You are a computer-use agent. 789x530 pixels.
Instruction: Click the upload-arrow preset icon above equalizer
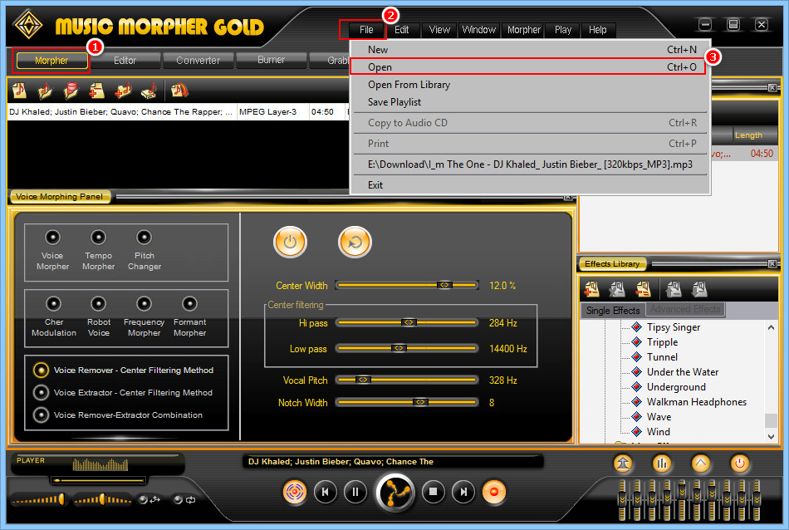point(623,463)
